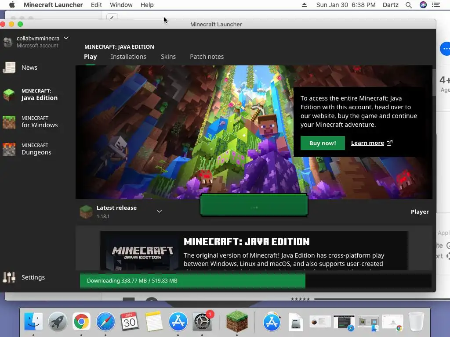The width and height of the screenshot is (450, 337).
Task: Click the back arrow in background window
Action: tap(112, 17)
